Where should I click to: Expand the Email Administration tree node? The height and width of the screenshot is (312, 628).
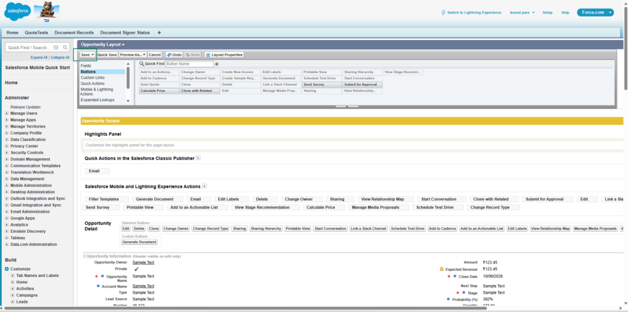coord(6,211)
